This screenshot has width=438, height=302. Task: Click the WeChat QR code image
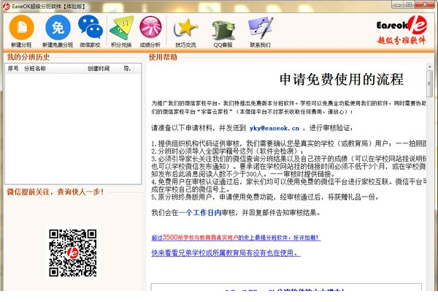[73, 253]
